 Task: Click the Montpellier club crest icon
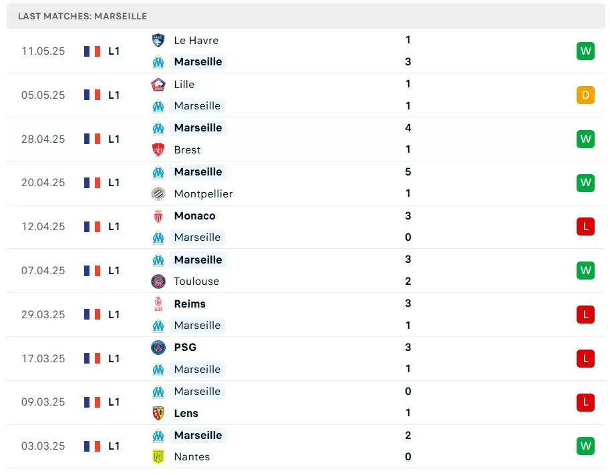point(158,193)
